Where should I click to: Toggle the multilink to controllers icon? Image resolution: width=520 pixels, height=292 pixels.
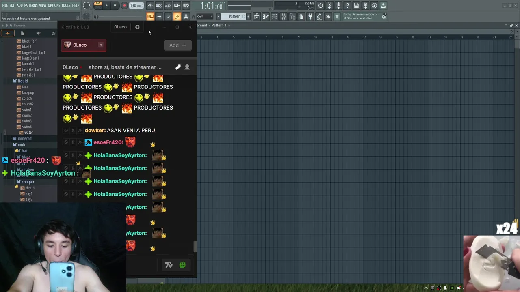click(x=186, y=17)
